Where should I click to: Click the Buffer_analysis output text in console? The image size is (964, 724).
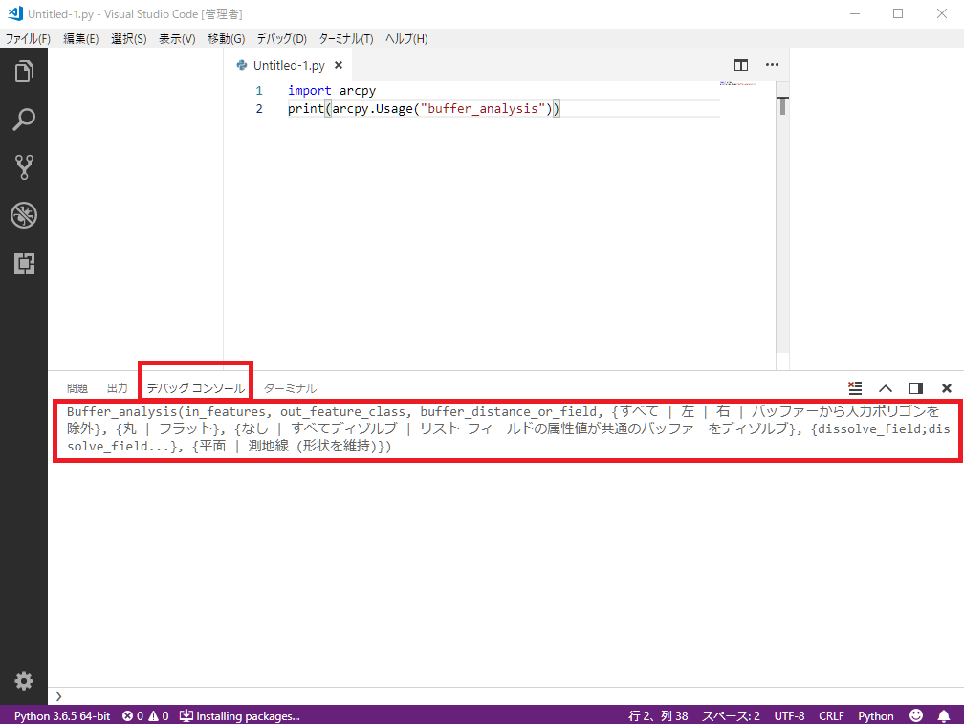[509, 429]
